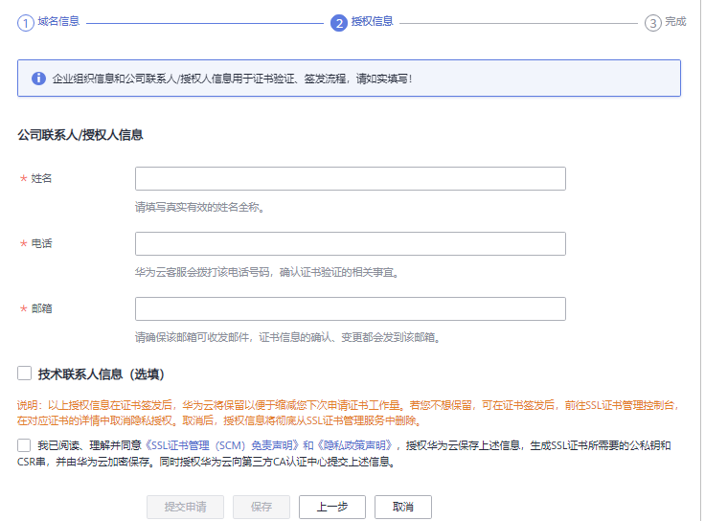Viewport: 705px width, 521px height.
Task: Click the hint 请确保该邮箱可收发邮件
Action: 287,337
